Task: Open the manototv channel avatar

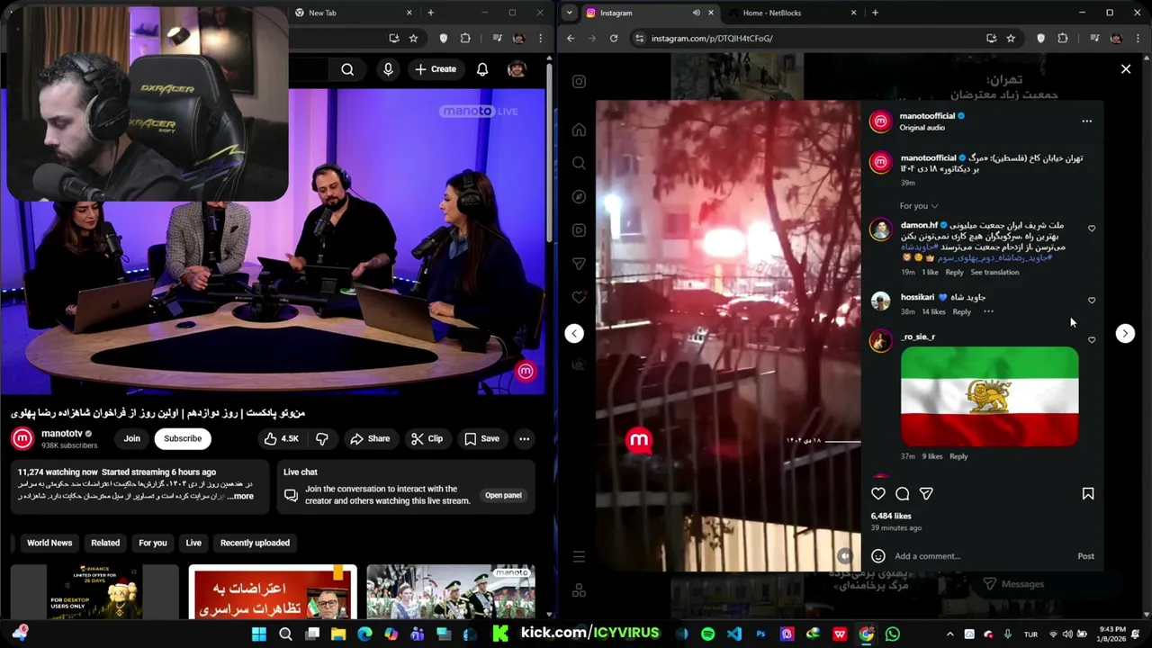Action: tap(22, 438)
